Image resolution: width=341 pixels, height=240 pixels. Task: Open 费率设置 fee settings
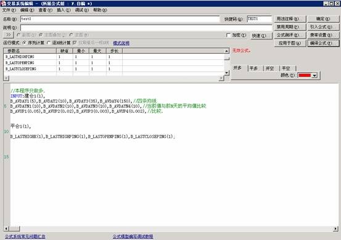[x=323, y=35]
